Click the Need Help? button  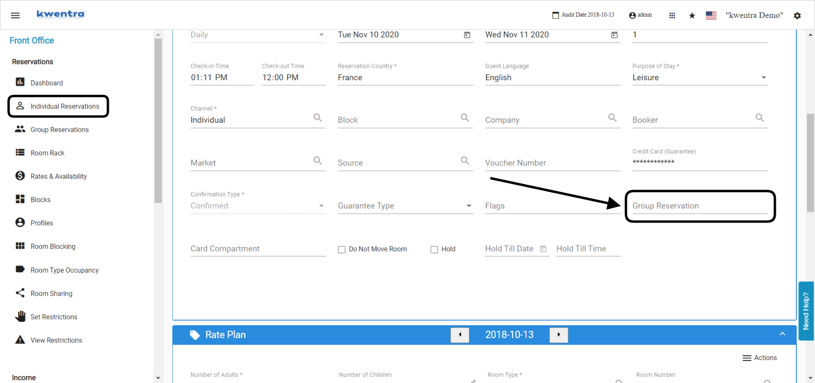tap(806, 311)
